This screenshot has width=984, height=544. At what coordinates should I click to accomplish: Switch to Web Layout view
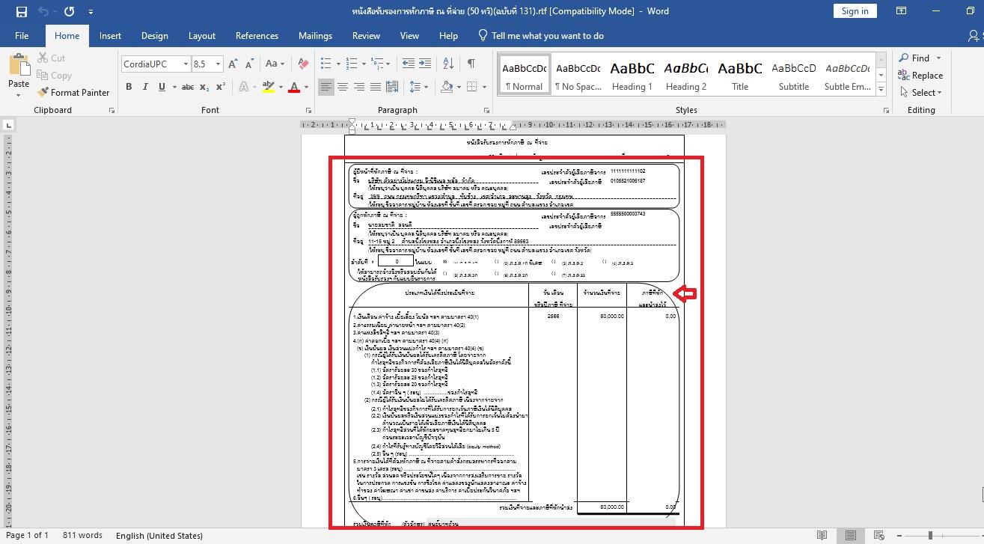click(879, 536)
